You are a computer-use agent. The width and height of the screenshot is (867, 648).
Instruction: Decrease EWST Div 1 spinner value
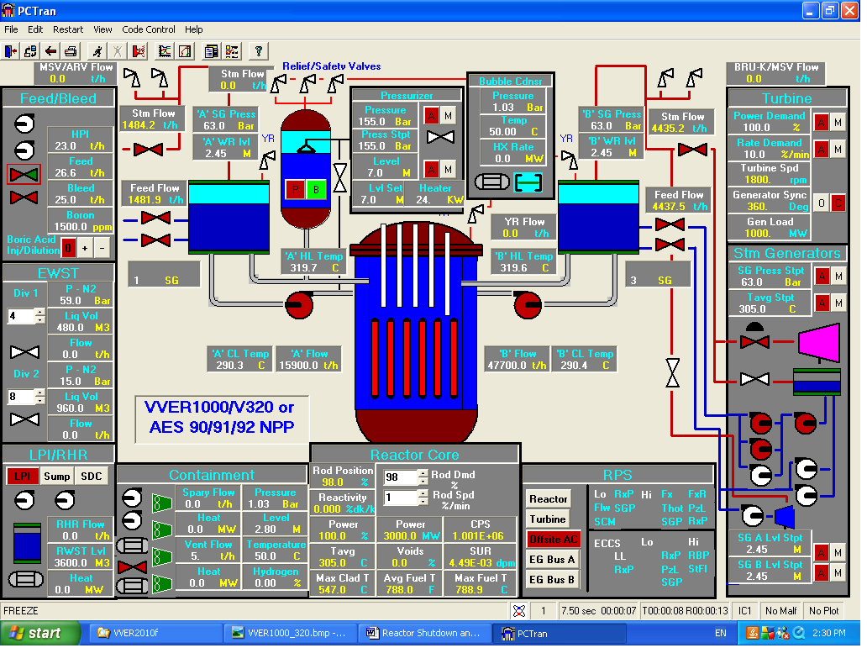pyautogui.click(x=39, y=320)
